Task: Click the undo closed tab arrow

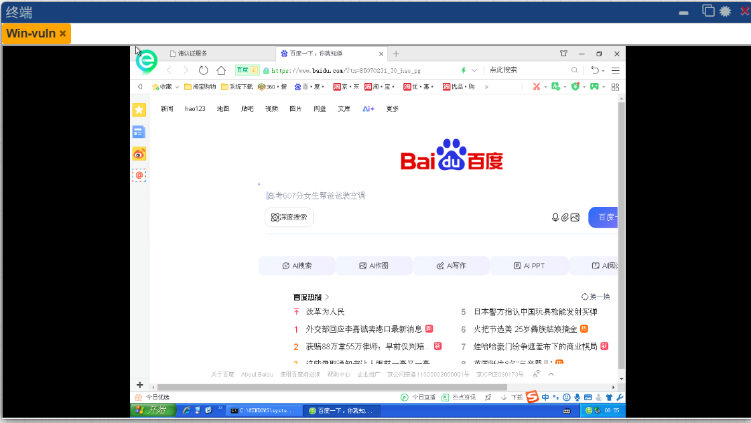Action: (x=594, y=70)
